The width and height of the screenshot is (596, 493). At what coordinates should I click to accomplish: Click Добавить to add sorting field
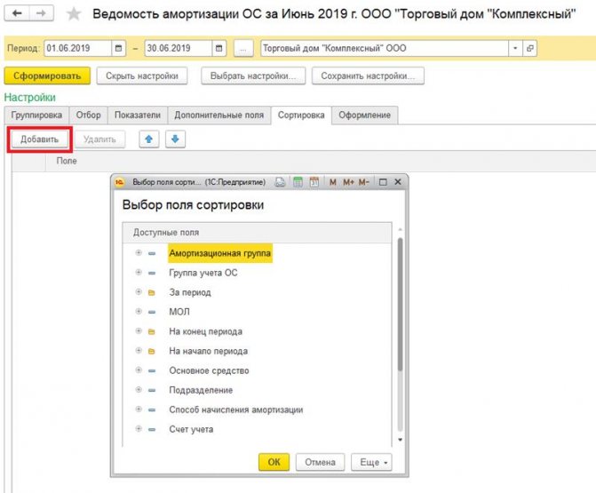[40, 139]
